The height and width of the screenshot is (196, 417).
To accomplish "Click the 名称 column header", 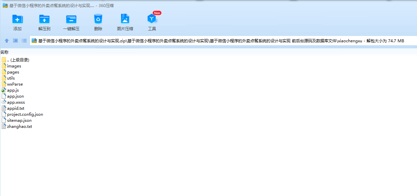I will coord(4,52).
